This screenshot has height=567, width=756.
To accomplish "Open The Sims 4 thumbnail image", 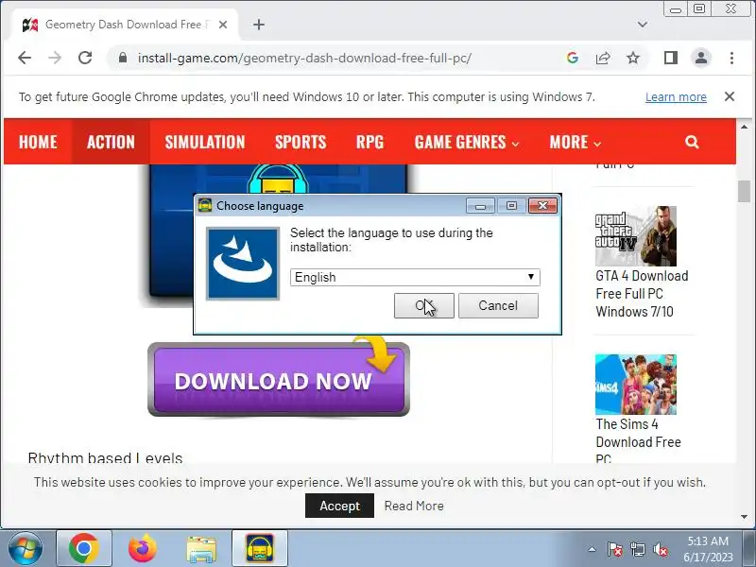I will (635, 385).
